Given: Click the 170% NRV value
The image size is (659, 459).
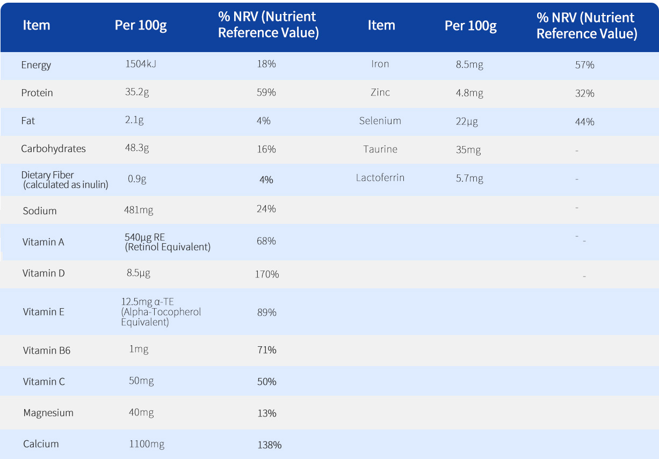Looking at the screenshot, I should [267, 274].
